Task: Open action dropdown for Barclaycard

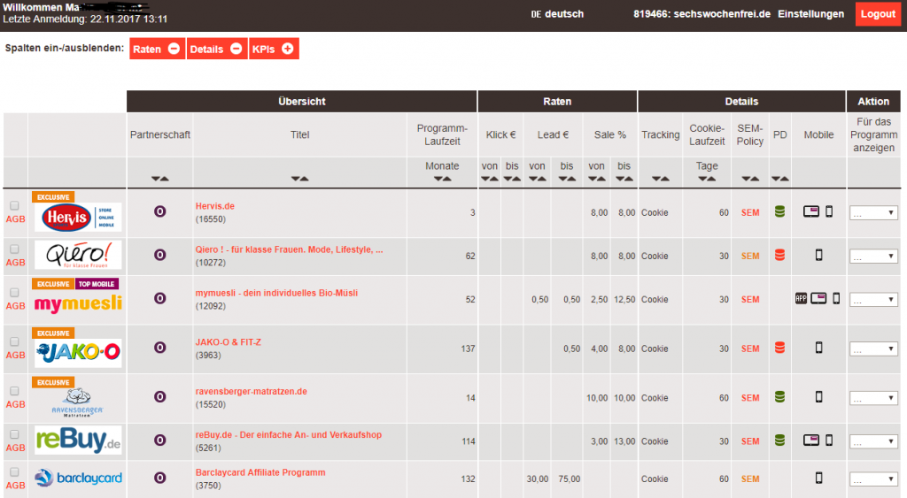Action: pos(873,479)
